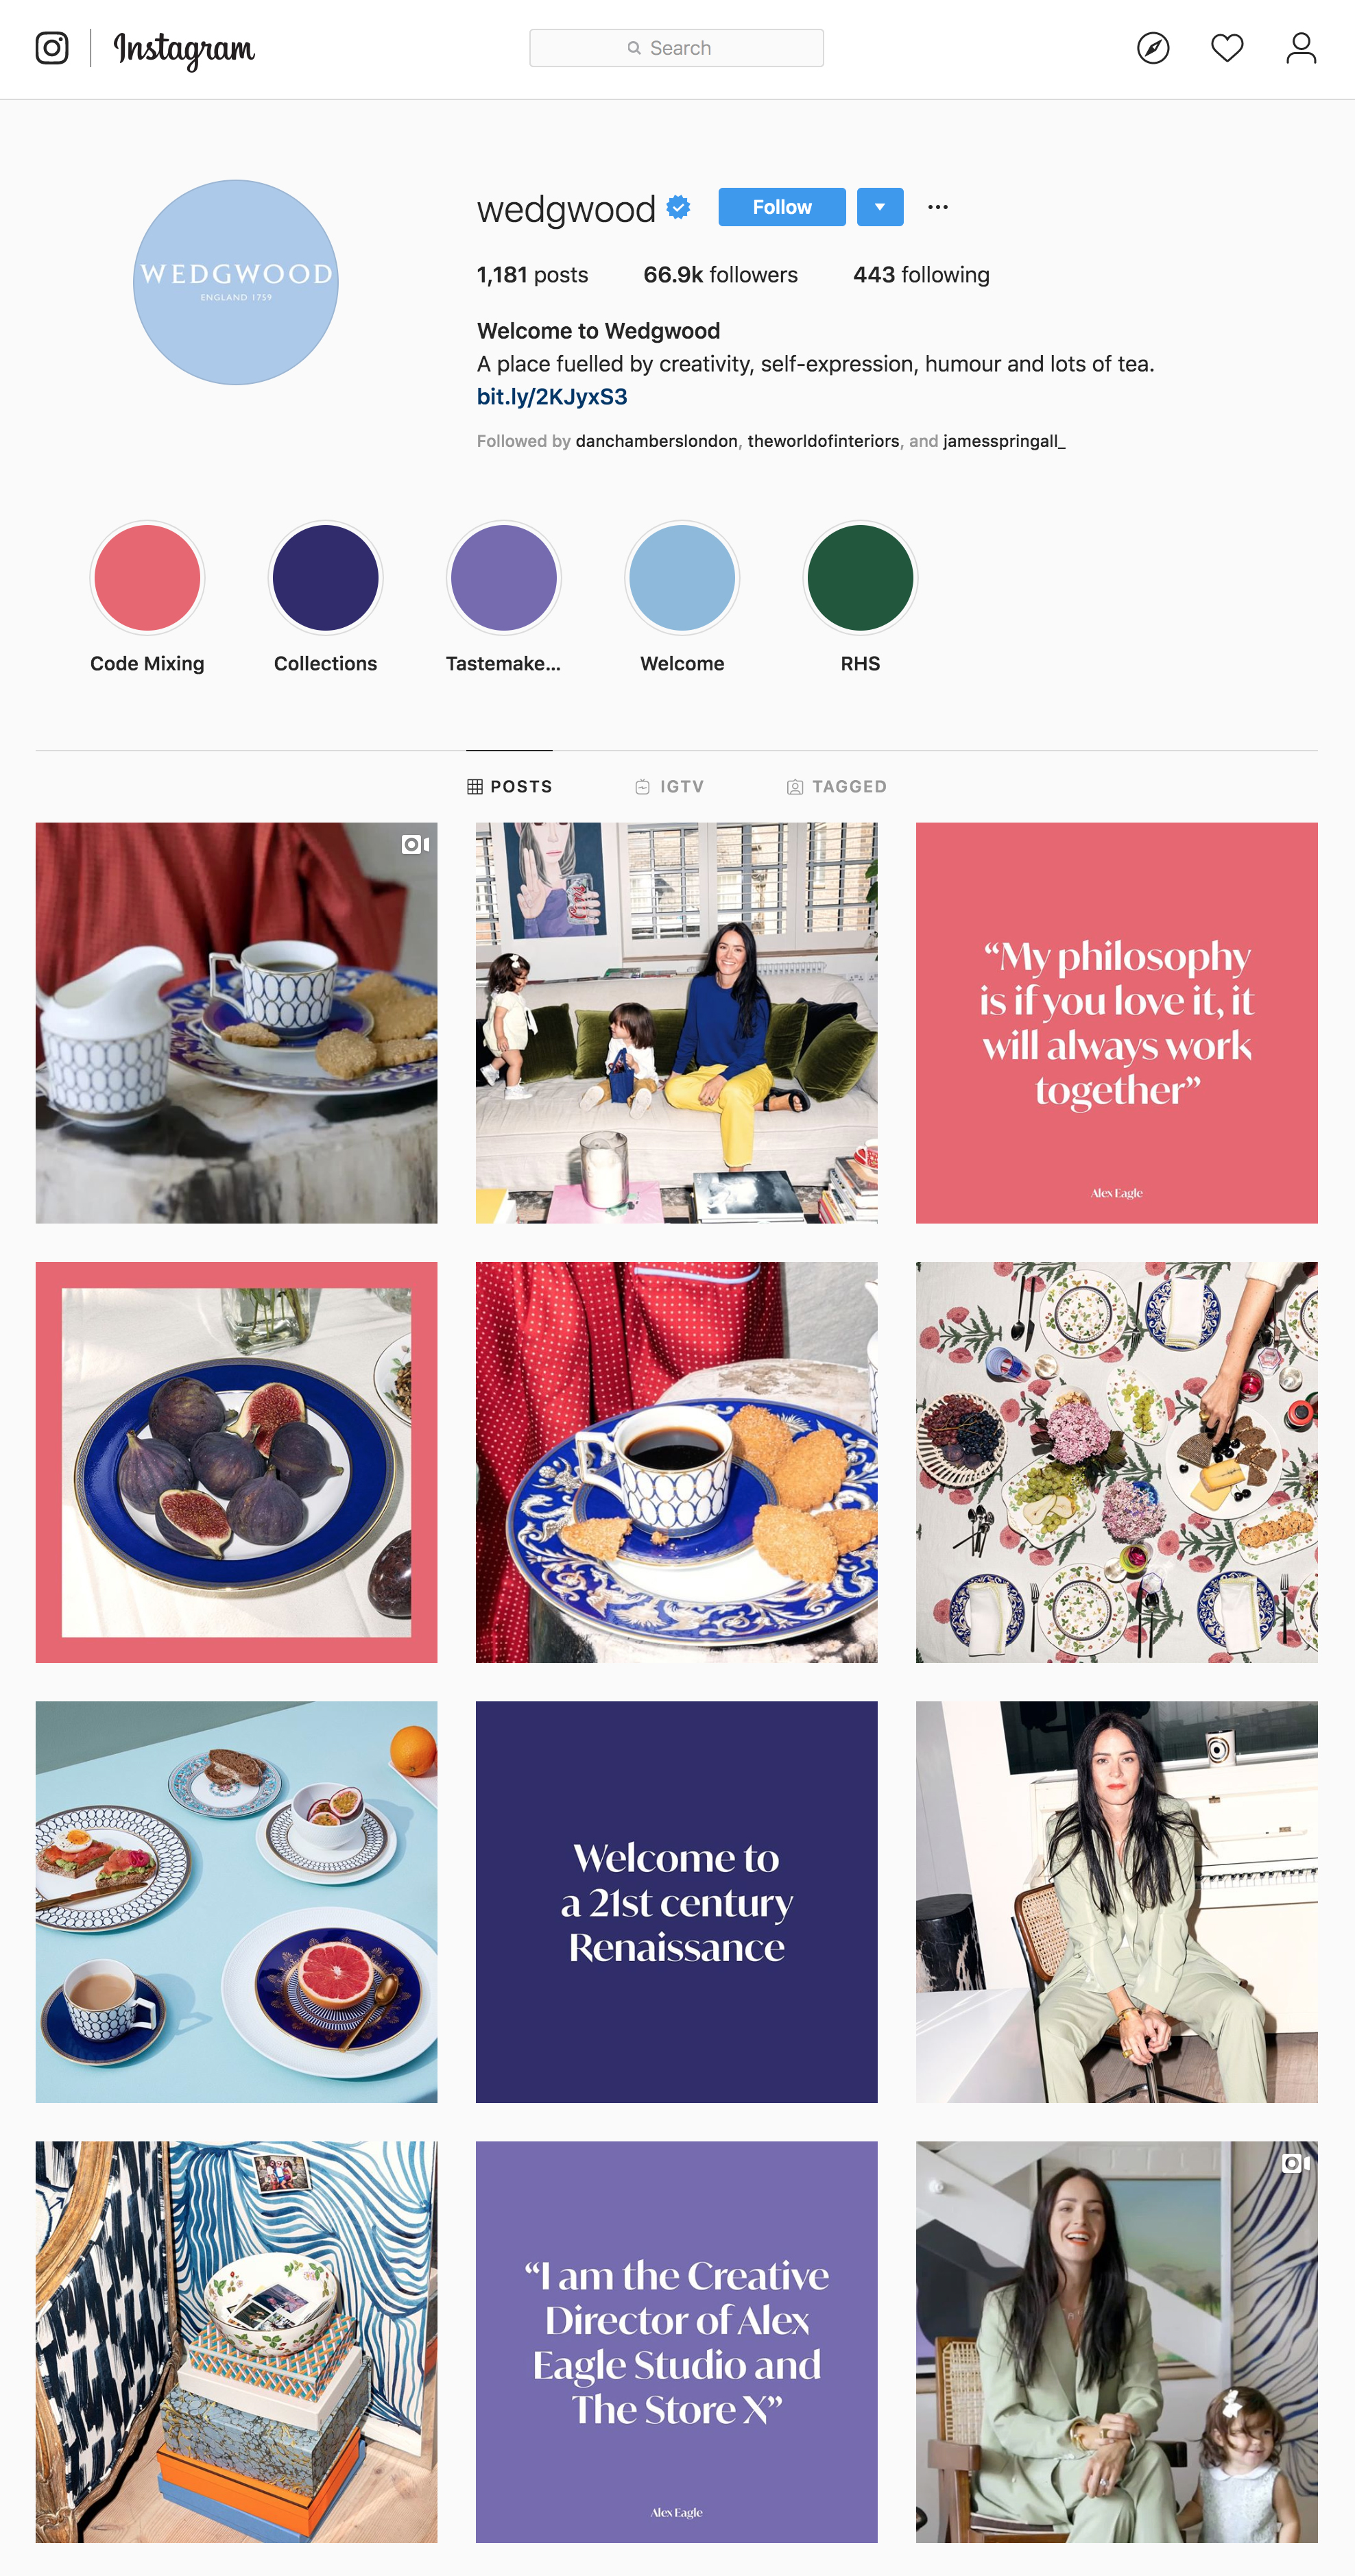Click the Search input field
The width and height of the screenshot is (1355, 2576).
point(677,48)
